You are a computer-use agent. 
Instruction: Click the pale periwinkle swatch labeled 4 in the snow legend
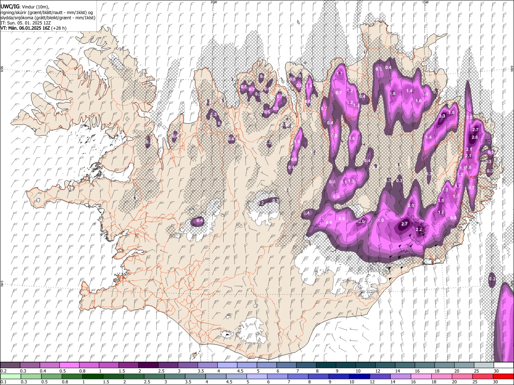coord(226,365)
